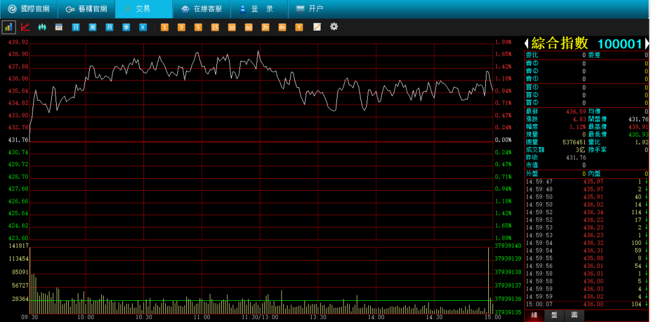This screenshot has height=322, width=651.
Task: Click the 09:30 time axis label
Action: point(29,317)
